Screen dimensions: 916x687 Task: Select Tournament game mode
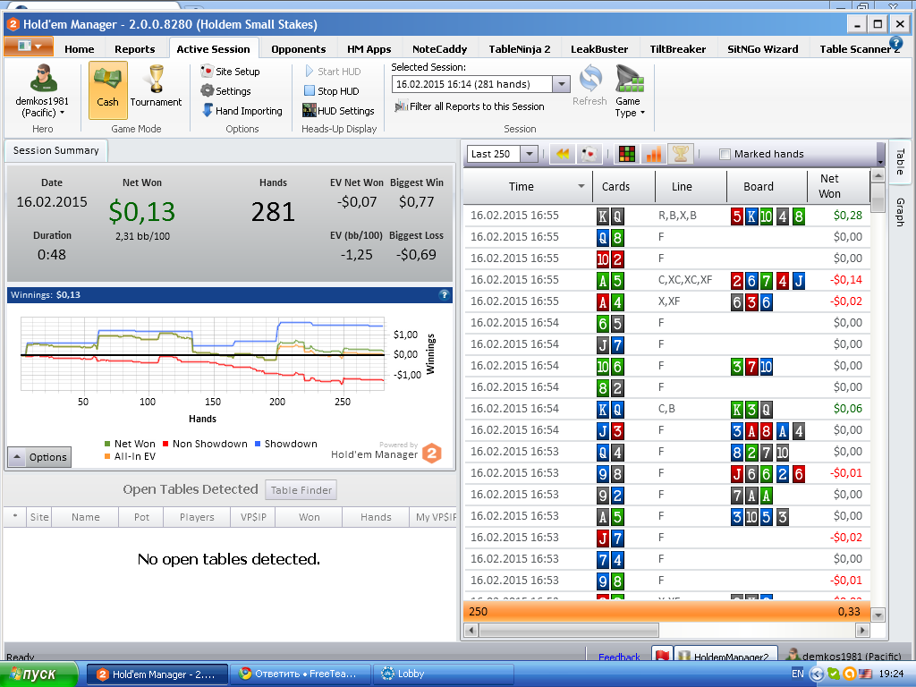tap(156, 87)
